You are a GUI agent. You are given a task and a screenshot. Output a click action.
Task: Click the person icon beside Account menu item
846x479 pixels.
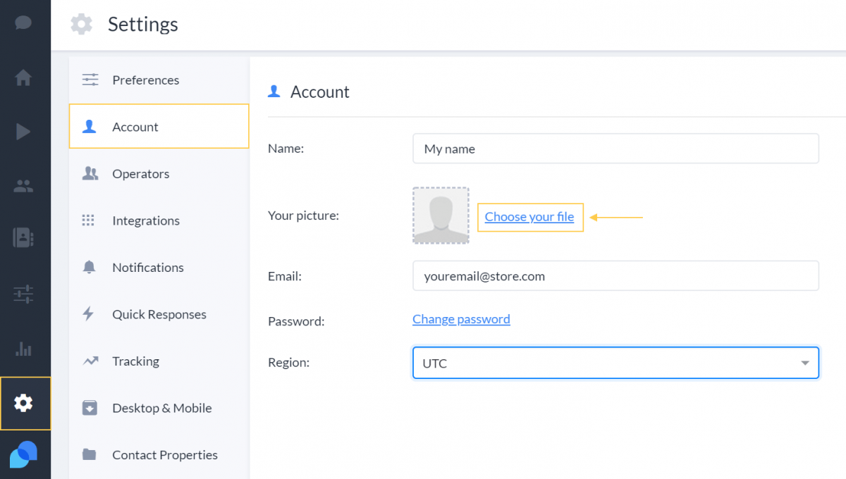(x=90, y=127)
